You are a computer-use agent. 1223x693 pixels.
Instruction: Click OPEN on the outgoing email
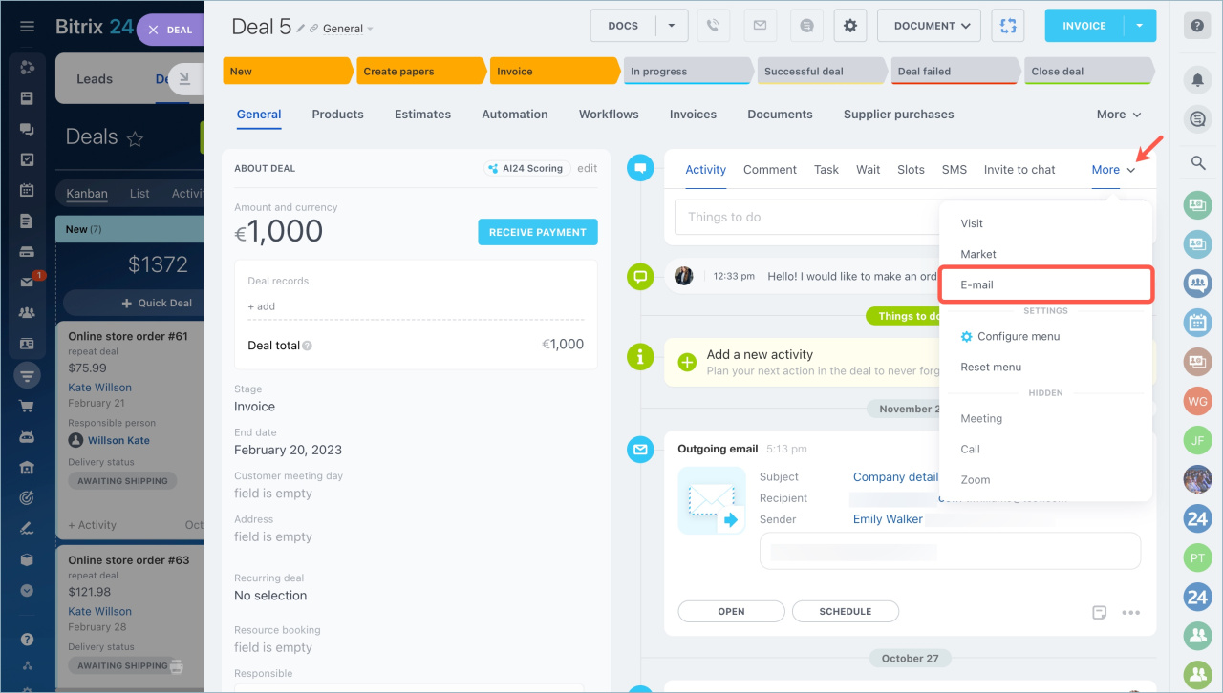coord(731,611)
